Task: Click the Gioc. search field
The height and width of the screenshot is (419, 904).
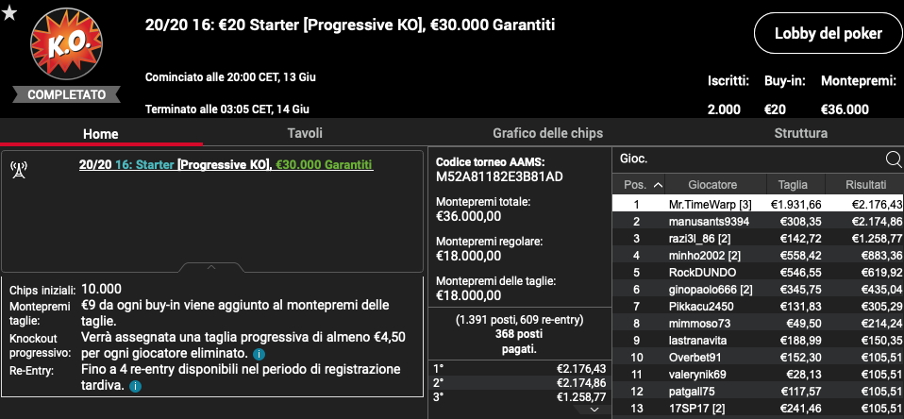Action: coord(749,159)
